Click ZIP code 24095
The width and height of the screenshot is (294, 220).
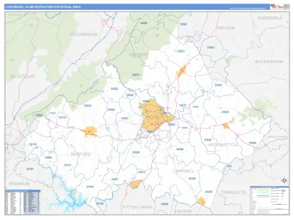tap(48, 158)
